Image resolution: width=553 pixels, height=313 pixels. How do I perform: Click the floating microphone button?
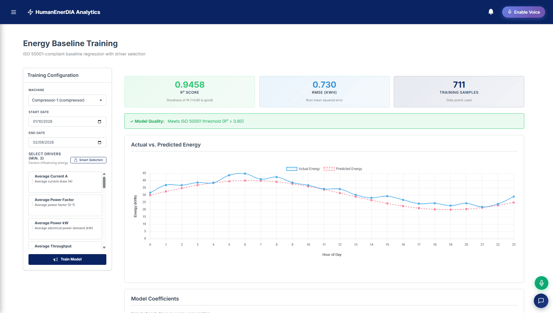click(x=541, y=283)
